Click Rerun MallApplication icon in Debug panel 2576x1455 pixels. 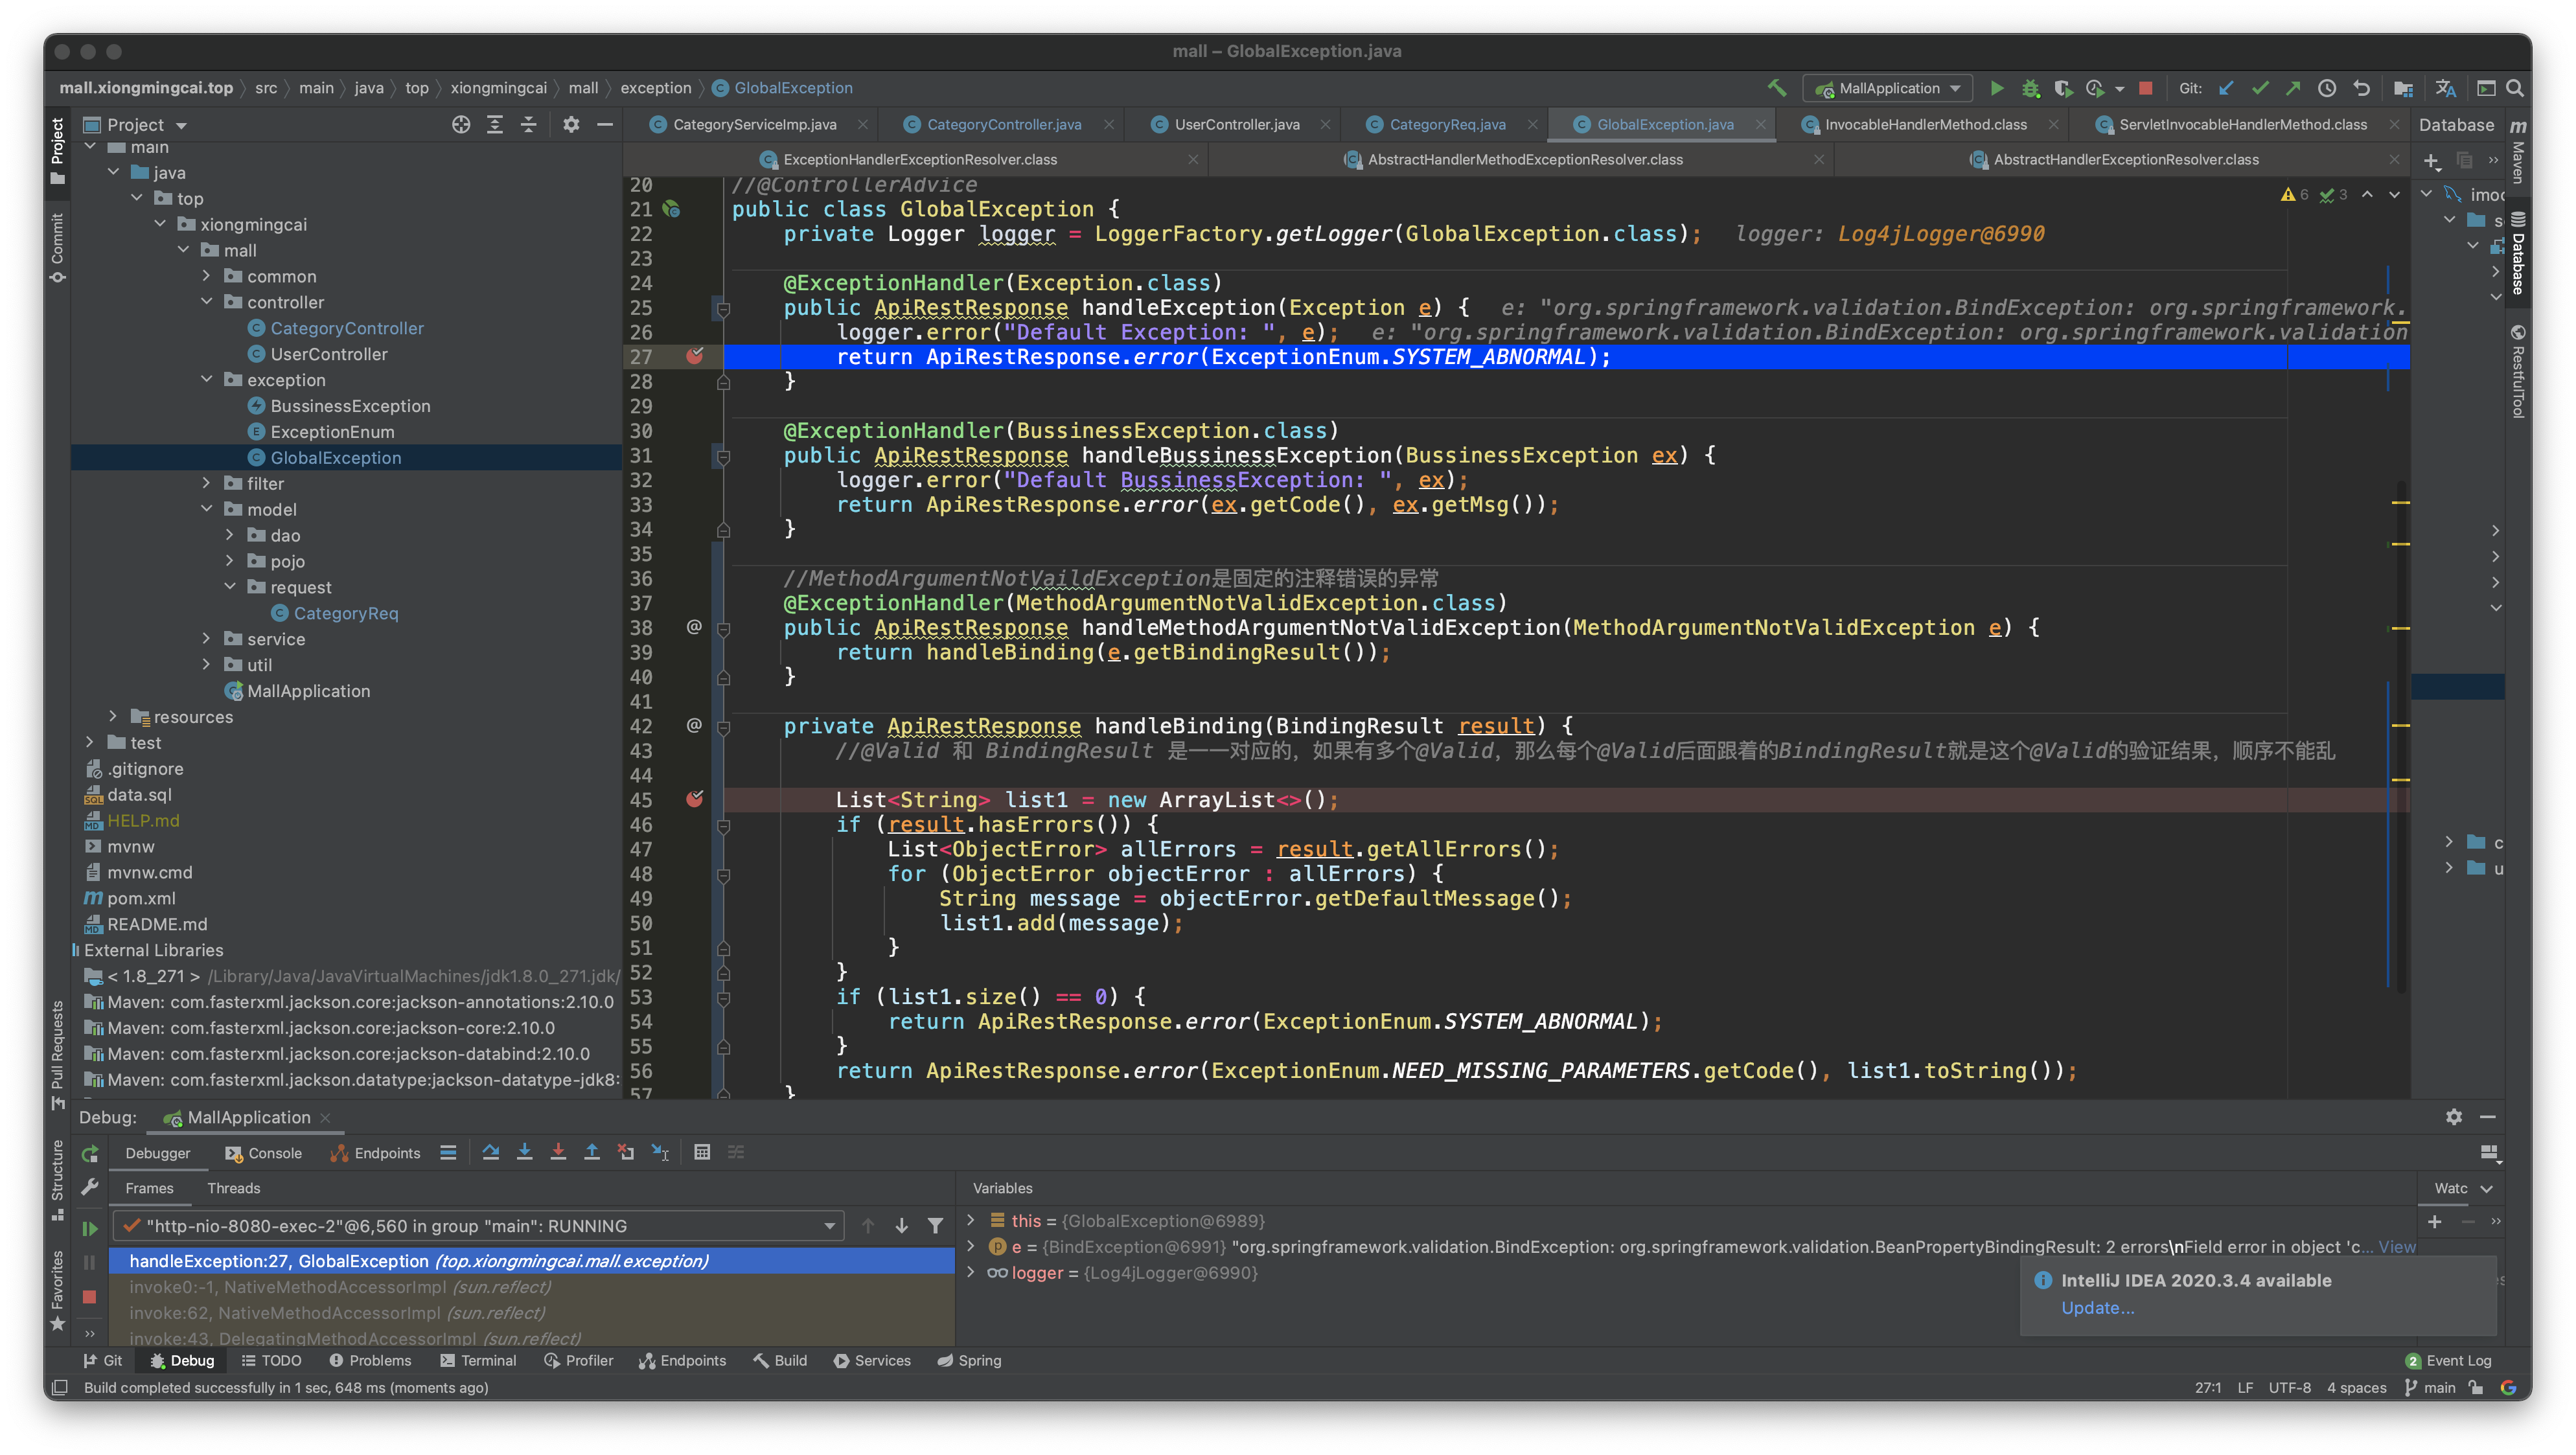[x=89, y=1153]
